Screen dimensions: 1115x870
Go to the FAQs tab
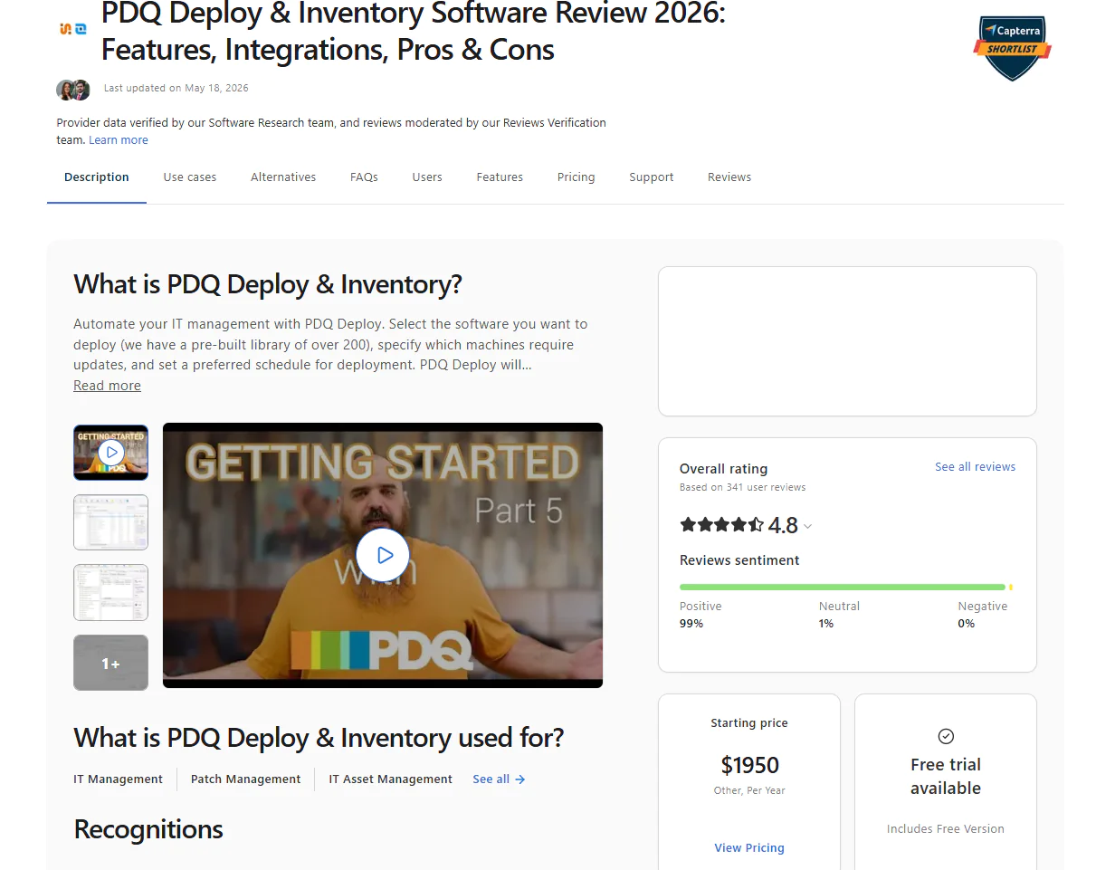click(364, 177)
